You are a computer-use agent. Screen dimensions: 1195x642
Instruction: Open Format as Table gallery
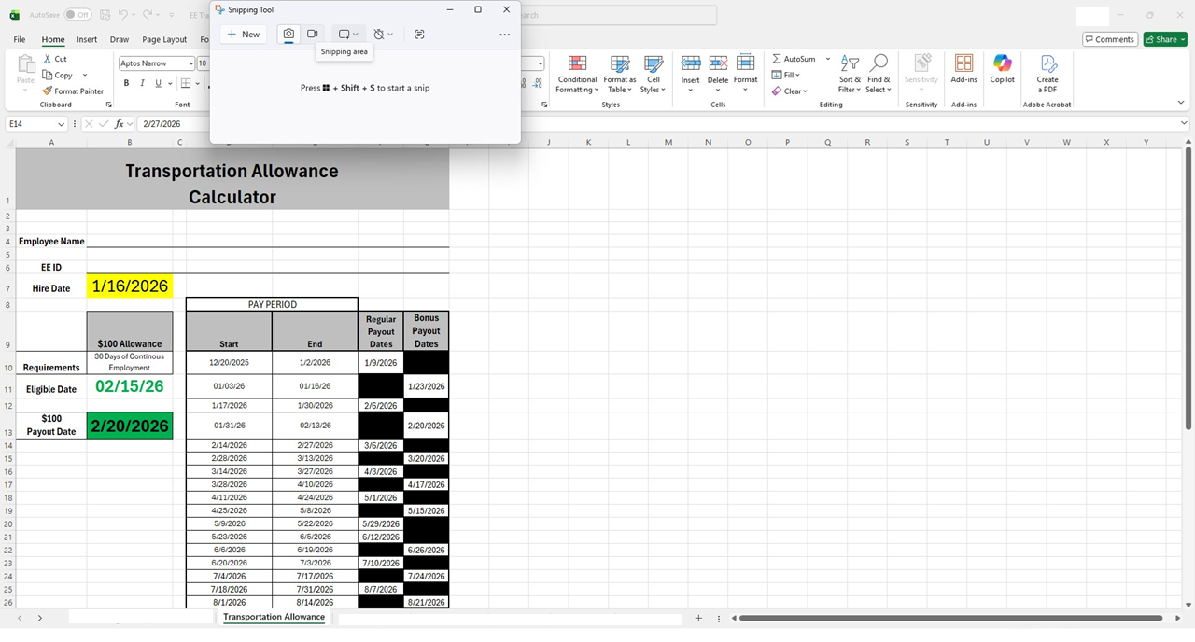620,74
